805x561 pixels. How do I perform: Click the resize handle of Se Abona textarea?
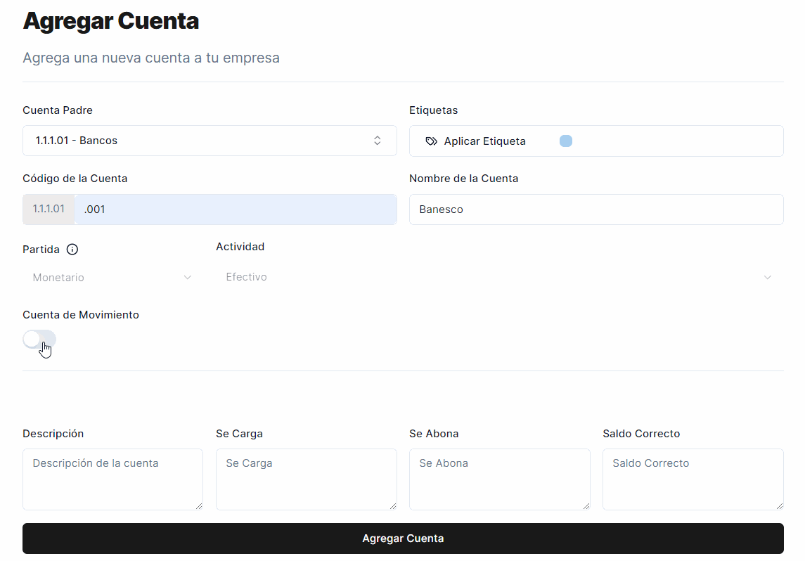tap(585, 505)
